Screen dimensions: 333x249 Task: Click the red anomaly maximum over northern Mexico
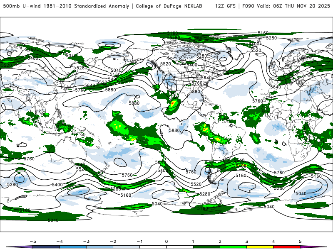(173, 103)
